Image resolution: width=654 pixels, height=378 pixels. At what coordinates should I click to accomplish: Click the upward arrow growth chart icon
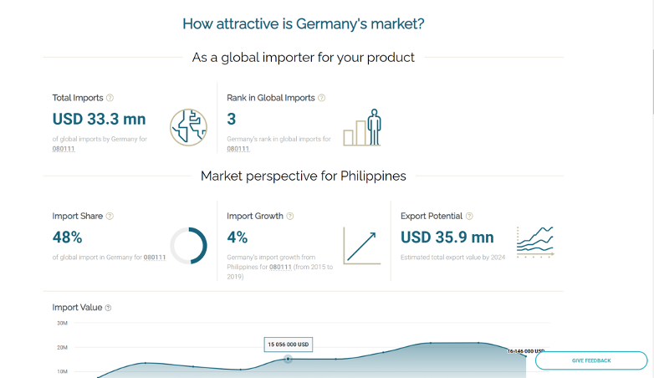361,246
